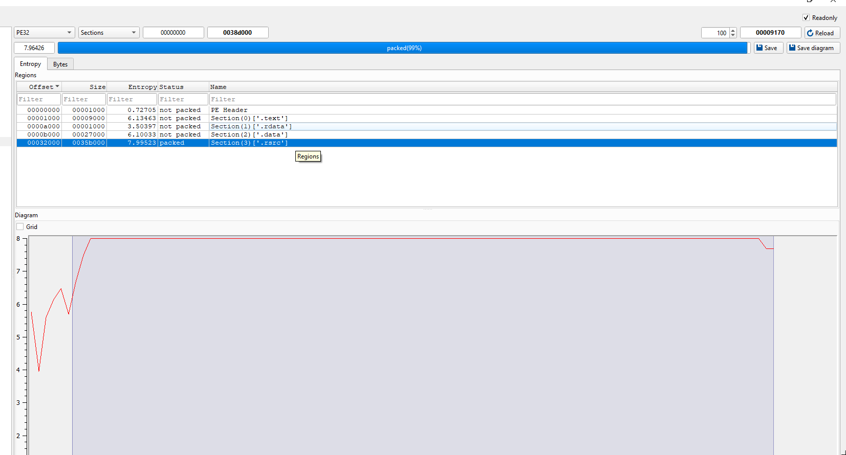
Task: Increase the count value with up arrow
Action: [733, 30]
